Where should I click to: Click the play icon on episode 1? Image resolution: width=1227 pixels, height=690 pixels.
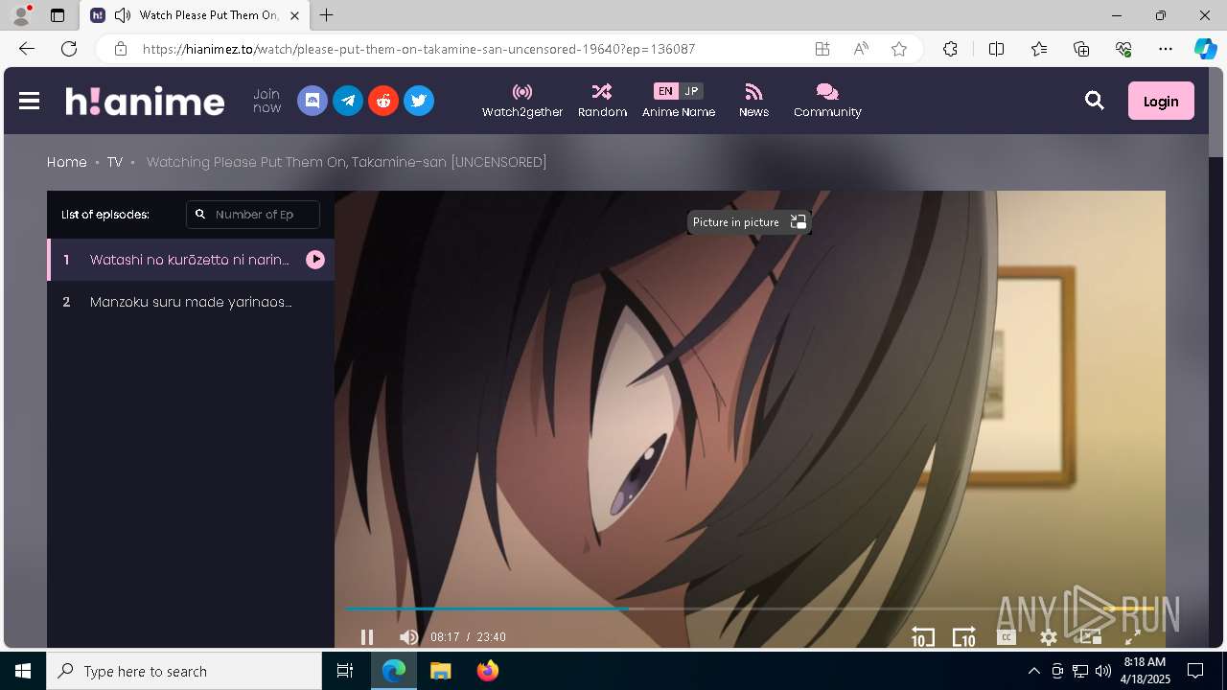[x=315, y=260]
